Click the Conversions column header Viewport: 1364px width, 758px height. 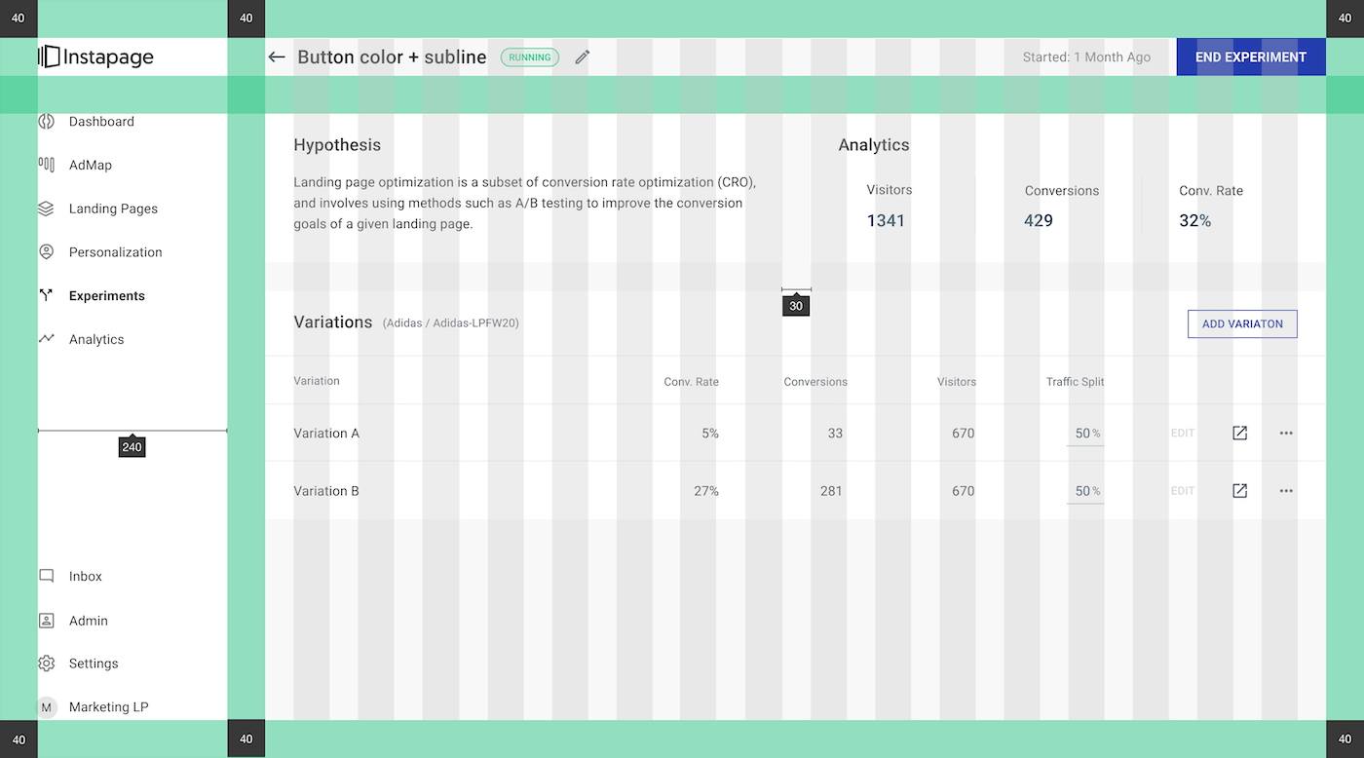(815, 381)
